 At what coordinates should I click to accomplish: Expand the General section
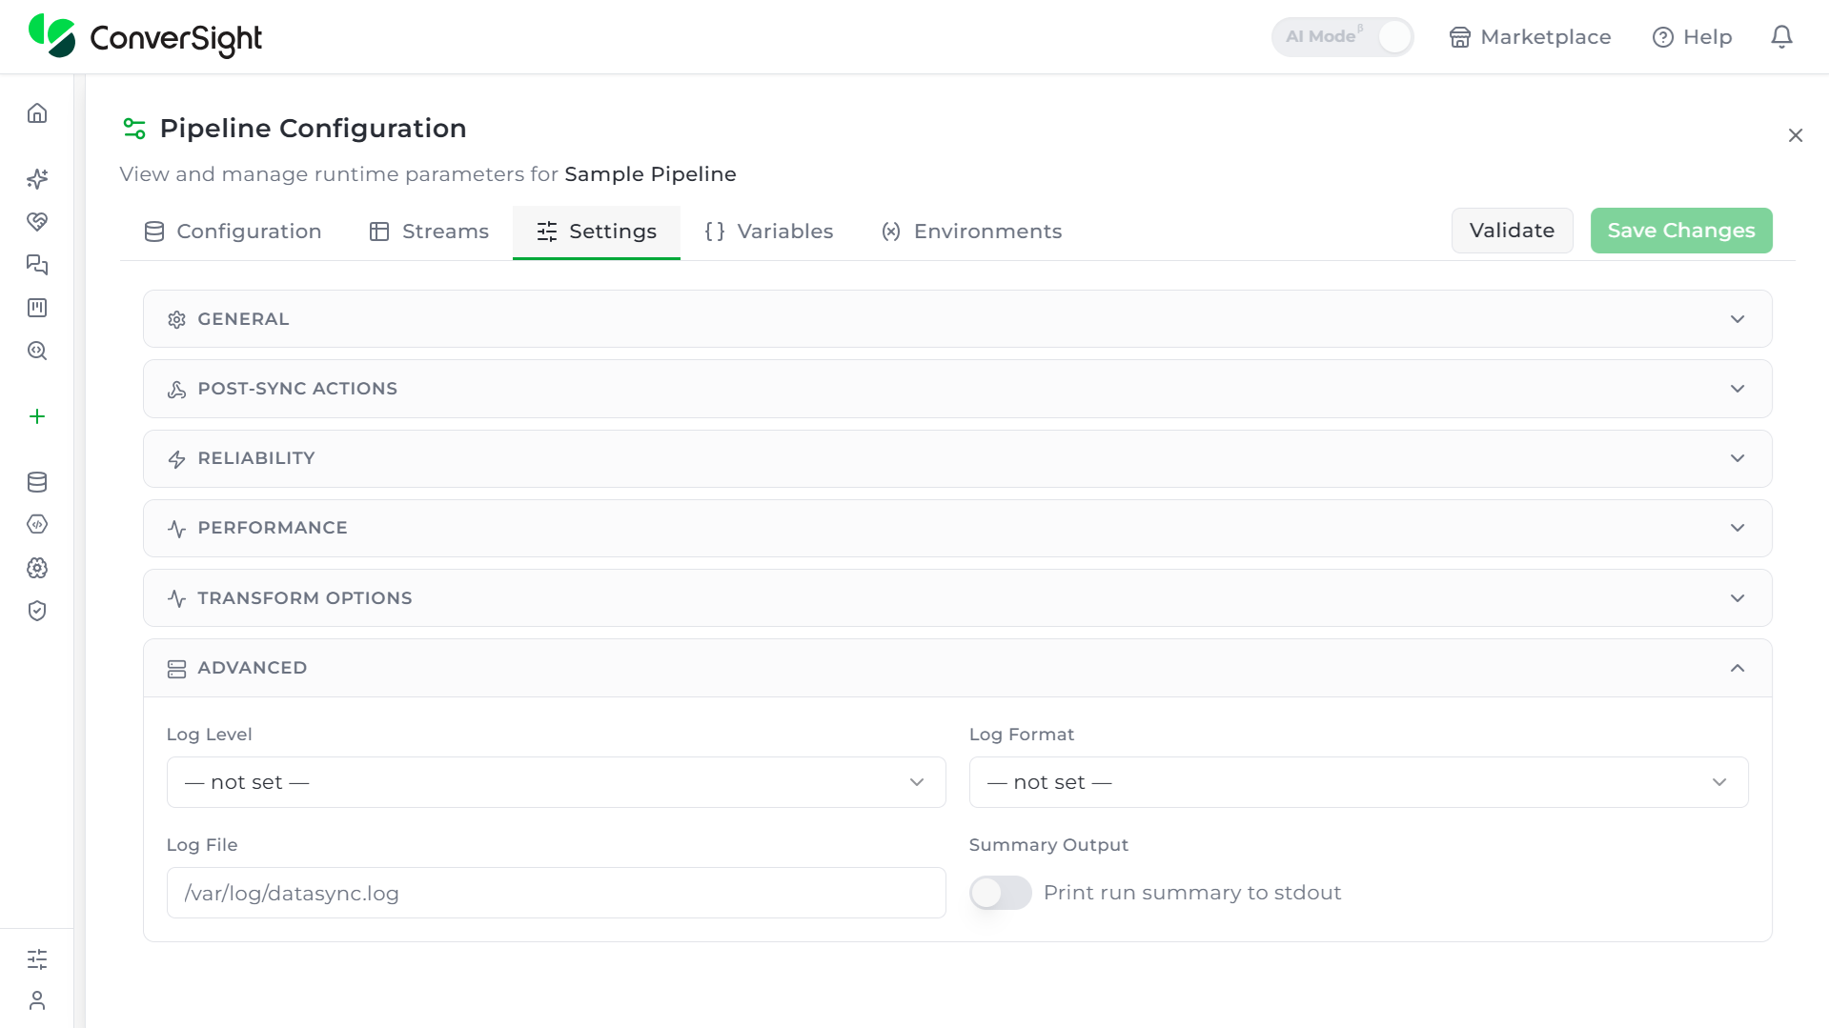[957, 319]
